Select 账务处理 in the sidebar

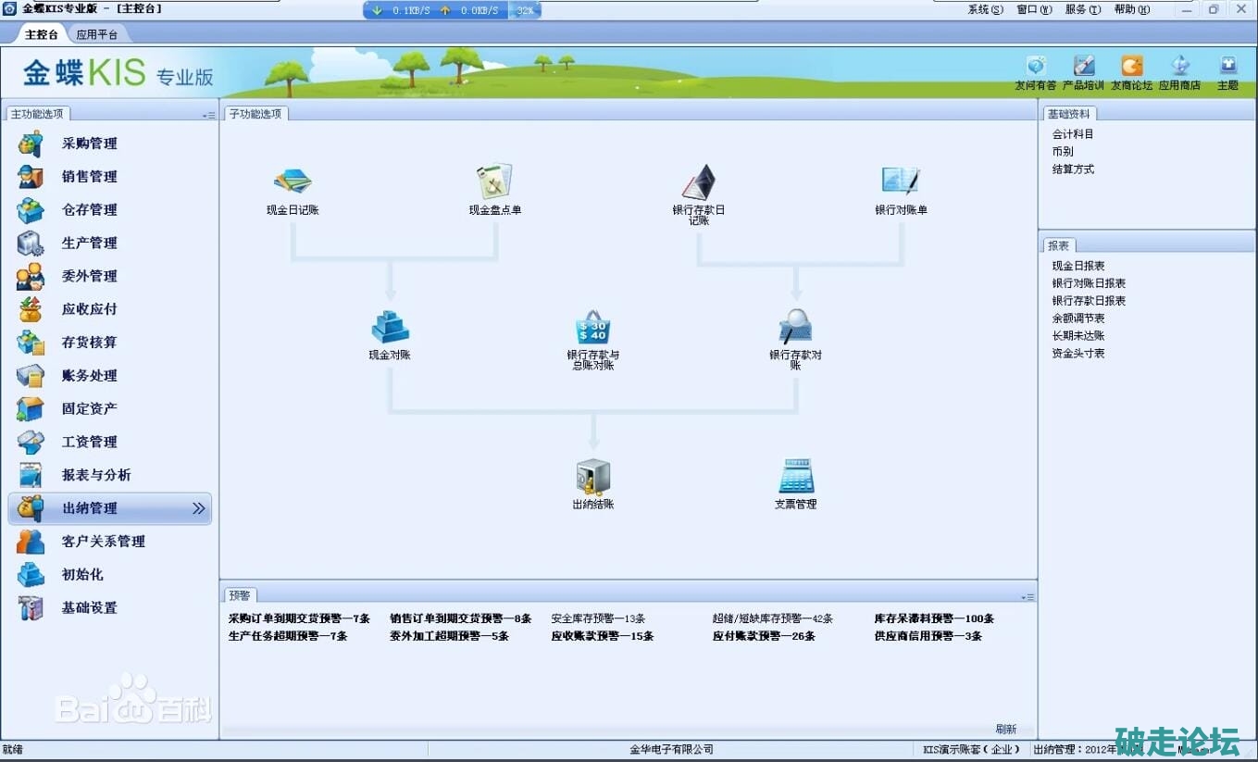(90, 376)
